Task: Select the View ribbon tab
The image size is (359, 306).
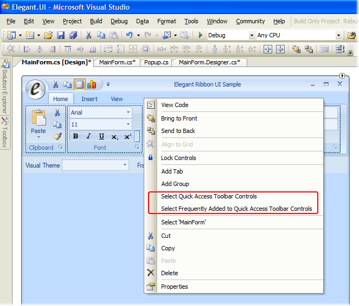Action: click(x=117, y=99)
